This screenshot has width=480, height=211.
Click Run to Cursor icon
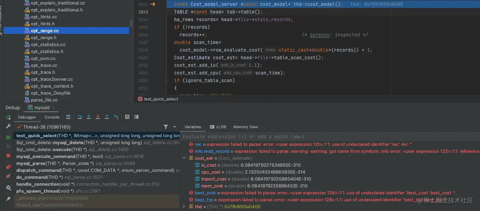[x=116, y=117]
